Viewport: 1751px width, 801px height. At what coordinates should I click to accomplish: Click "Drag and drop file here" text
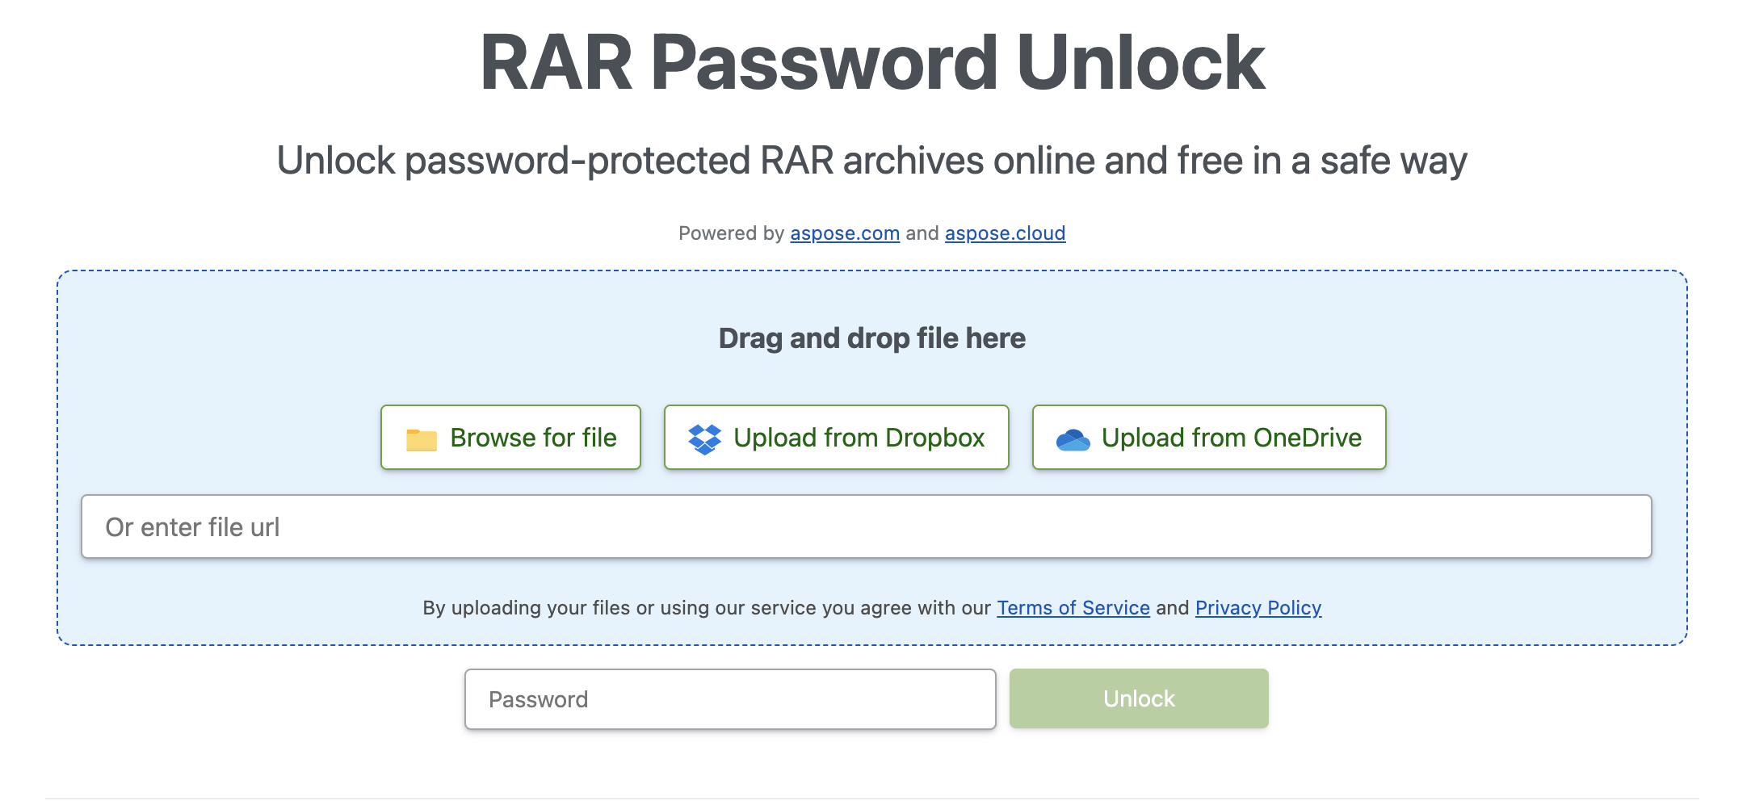pos(871,338)
